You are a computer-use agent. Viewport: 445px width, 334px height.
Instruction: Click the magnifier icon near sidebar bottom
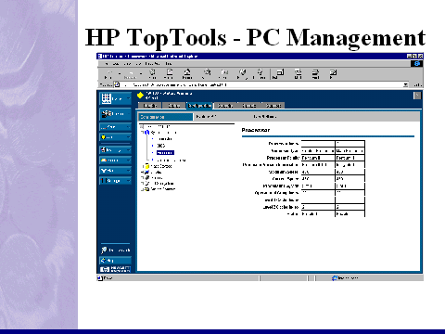(x=104, y=250)
